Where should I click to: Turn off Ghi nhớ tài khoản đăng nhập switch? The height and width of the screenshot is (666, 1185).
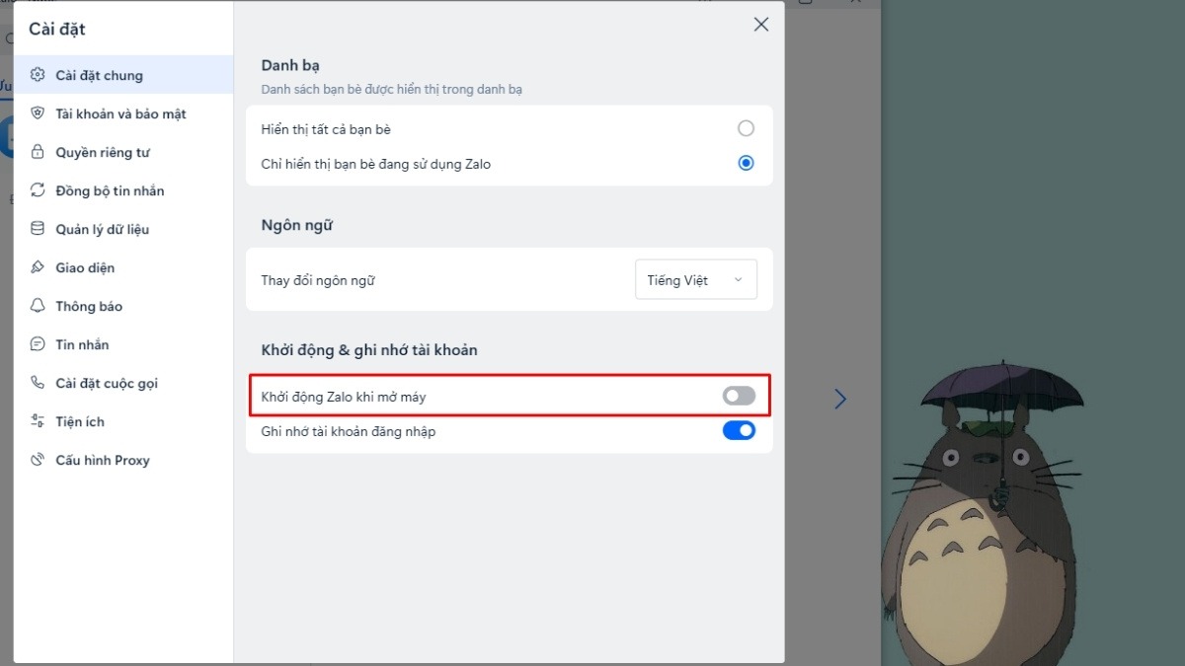[x=739, y=430]
